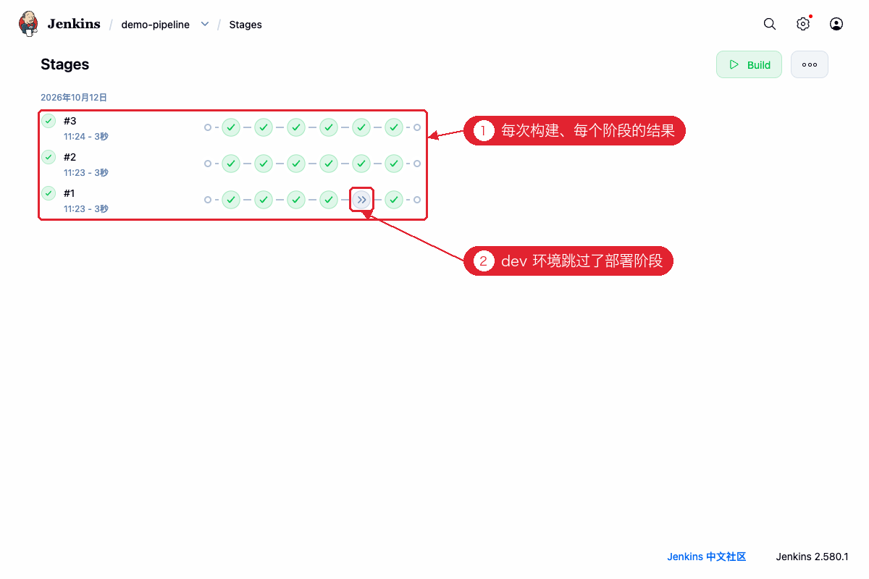Click the time text 11:24 - 3秒
Viewport: 869px width, 579px height.
(85, 137)
